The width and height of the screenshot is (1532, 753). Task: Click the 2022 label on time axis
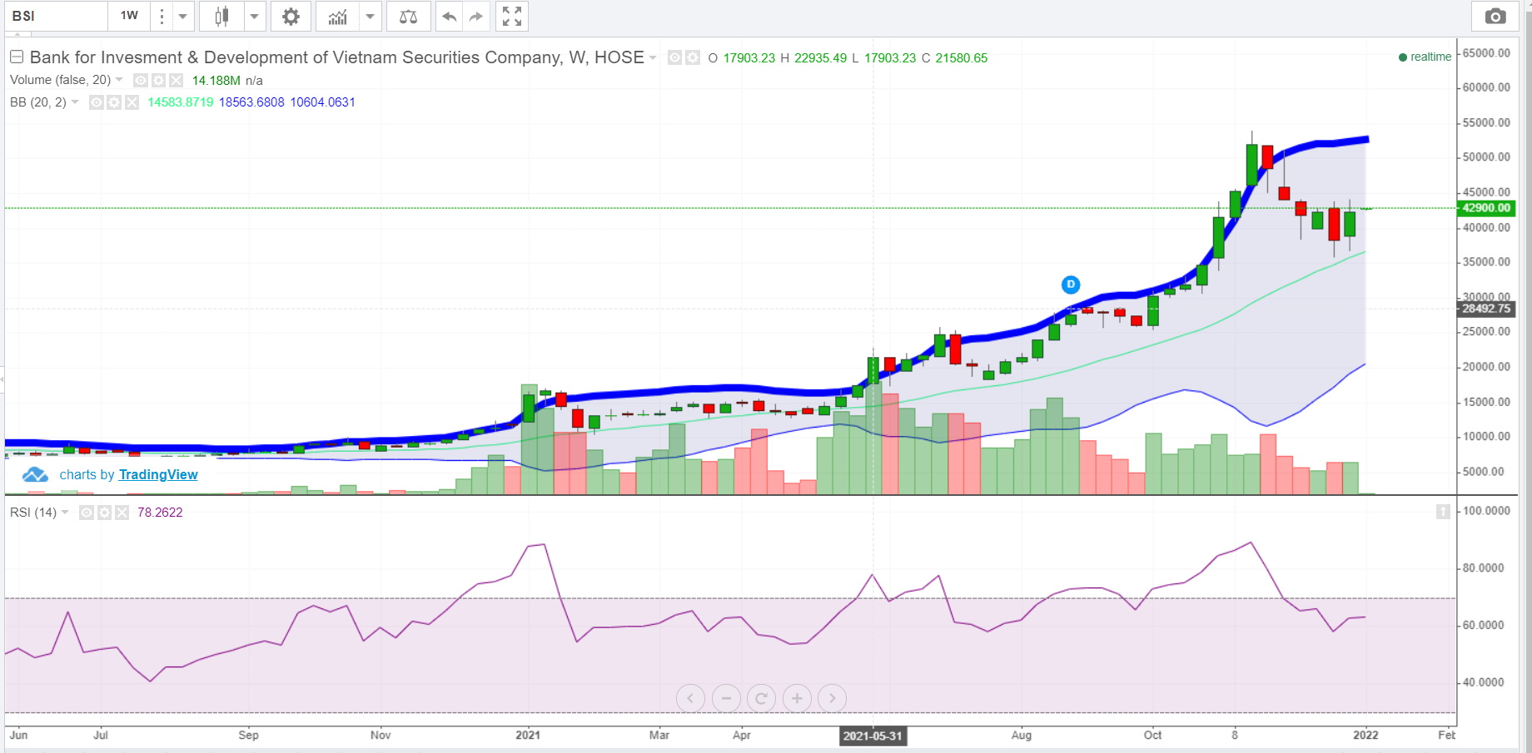[1365, 735]
